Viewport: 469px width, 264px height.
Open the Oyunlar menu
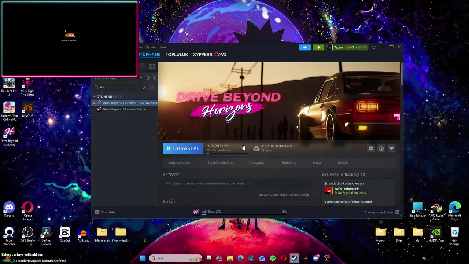pos(151,47)
